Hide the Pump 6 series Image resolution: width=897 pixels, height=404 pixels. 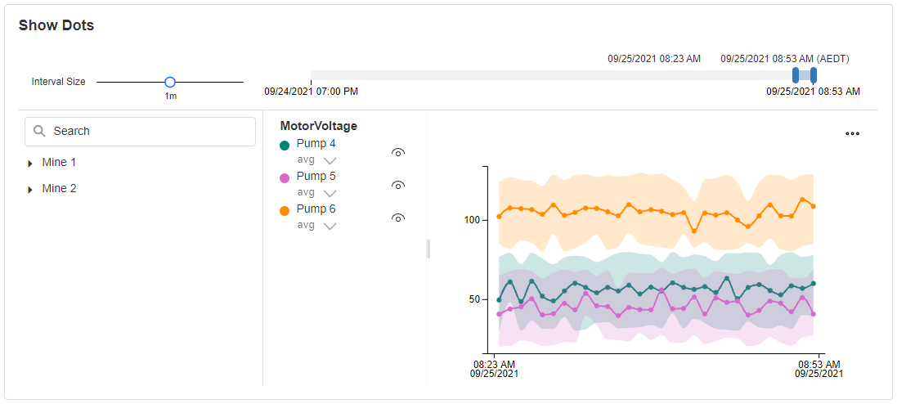pyautogui.click(x=398, y=218)
